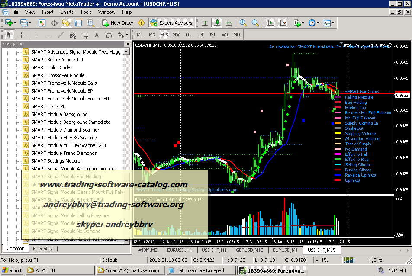412x276 pixels.
Task: Toggle Chart Shift option
Action: pyautogui.click(x=282, y=23)
